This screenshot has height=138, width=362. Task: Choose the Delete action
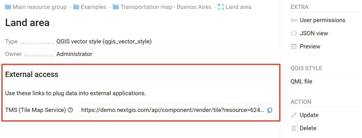(308, 128)
